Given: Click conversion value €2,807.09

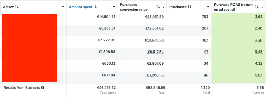Looking at the screenshot, I should coord(155,63).
